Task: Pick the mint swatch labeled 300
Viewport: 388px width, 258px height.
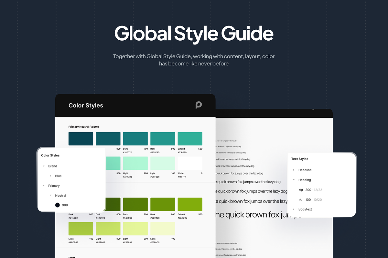Action: 113,163
